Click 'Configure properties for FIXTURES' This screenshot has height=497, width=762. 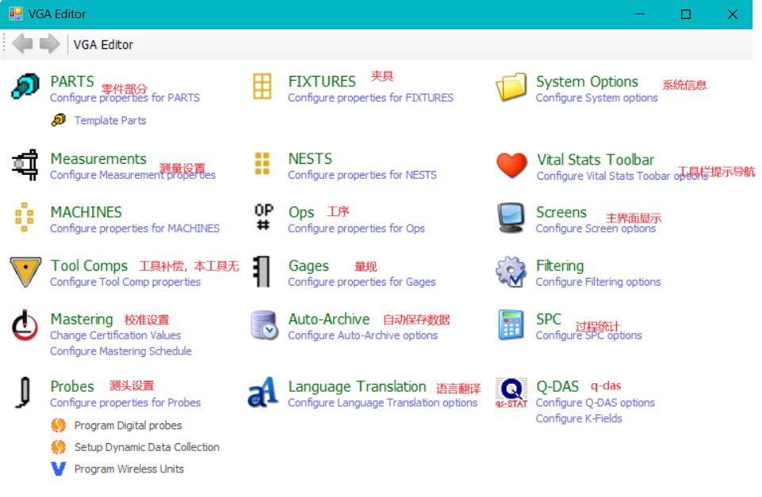(371, 98)
